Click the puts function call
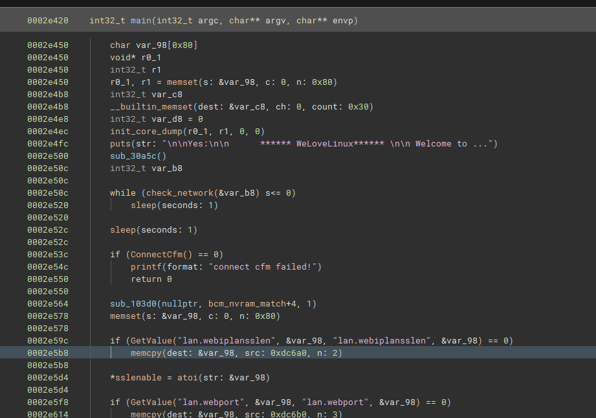 click(120, 144)
